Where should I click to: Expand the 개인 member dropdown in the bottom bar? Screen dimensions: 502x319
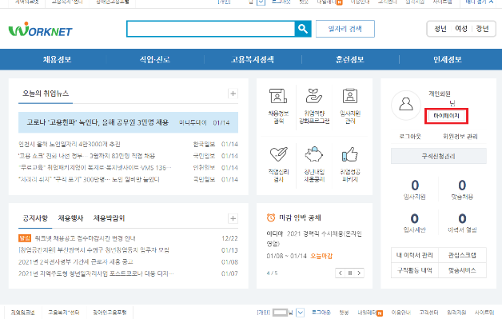(x=300, y=313)
